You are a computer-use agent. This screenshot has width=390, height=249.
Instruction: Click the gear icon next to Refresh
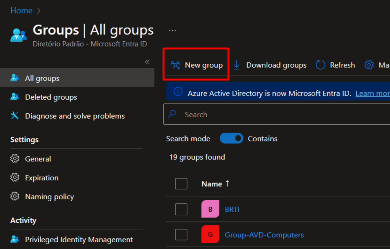click(369, 65)
